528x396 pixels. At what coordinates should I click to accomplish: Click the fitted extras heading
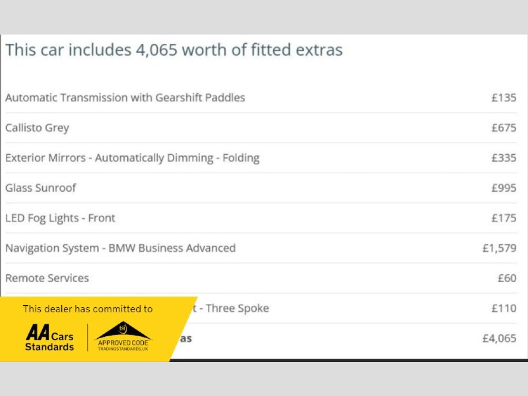(174, 50)
